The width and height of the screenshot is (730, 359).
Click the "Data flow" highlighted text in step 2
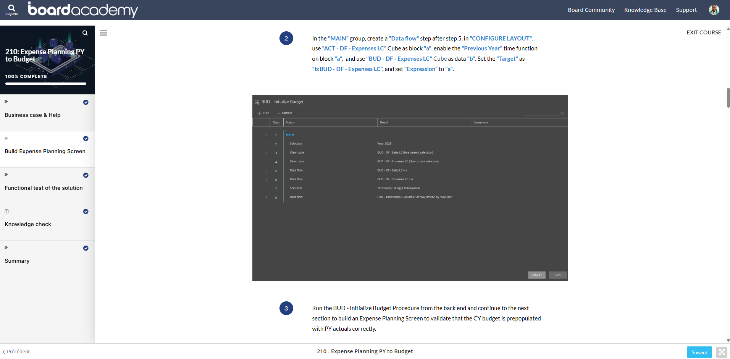(x=404, y=39)
